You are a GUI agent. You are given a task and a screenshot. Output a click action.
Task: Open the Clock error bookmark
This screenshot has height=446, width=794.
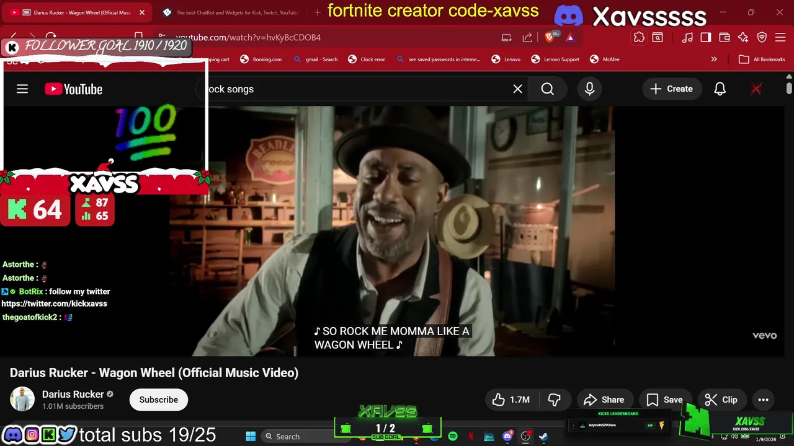click(367, 59)
